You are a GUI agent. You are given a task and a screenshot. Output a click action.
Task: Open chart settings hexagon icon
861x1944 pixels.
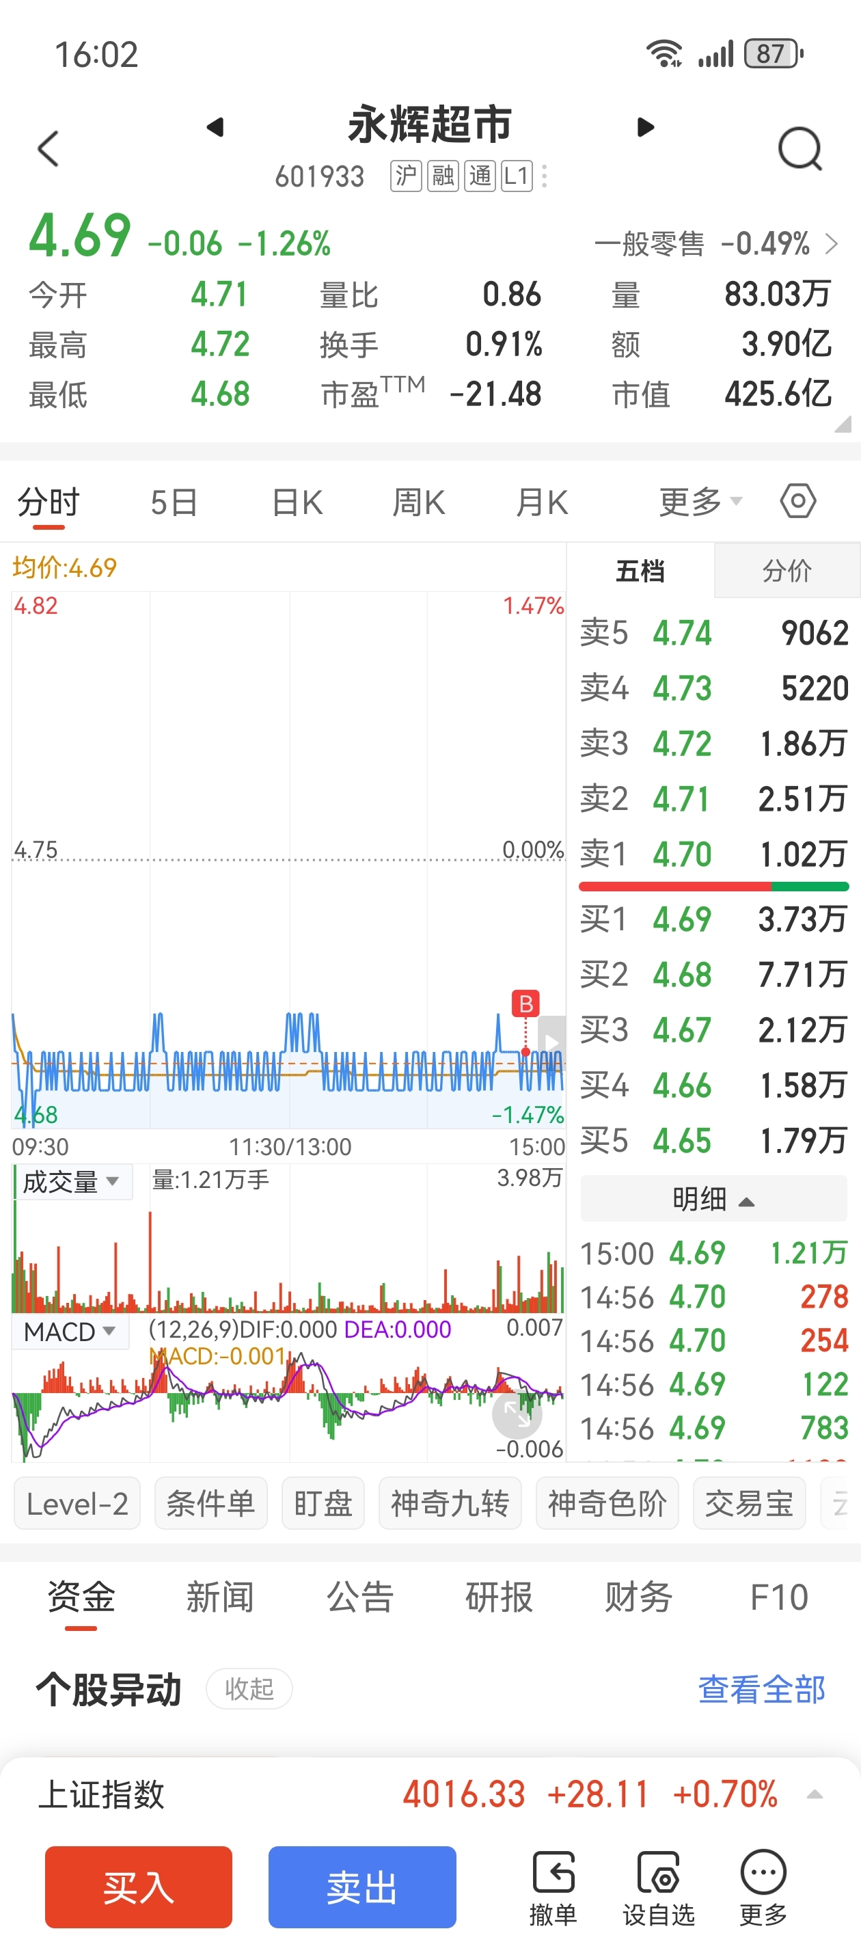[x=797, y=501]
